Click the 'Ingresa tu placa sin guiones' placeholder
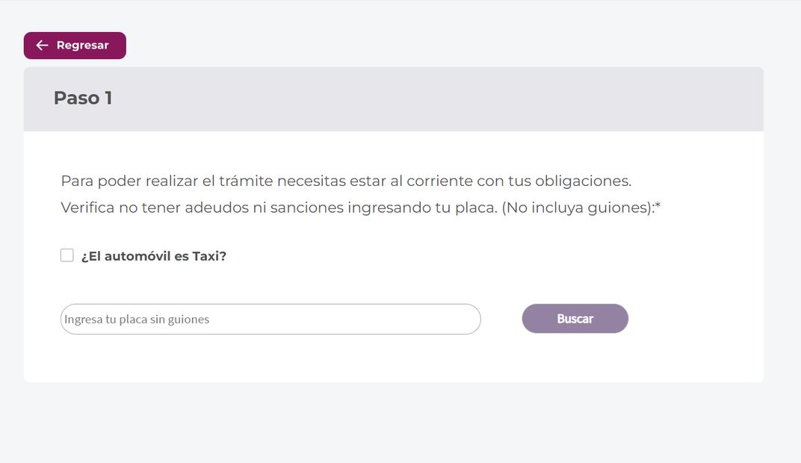 (137, 320)
